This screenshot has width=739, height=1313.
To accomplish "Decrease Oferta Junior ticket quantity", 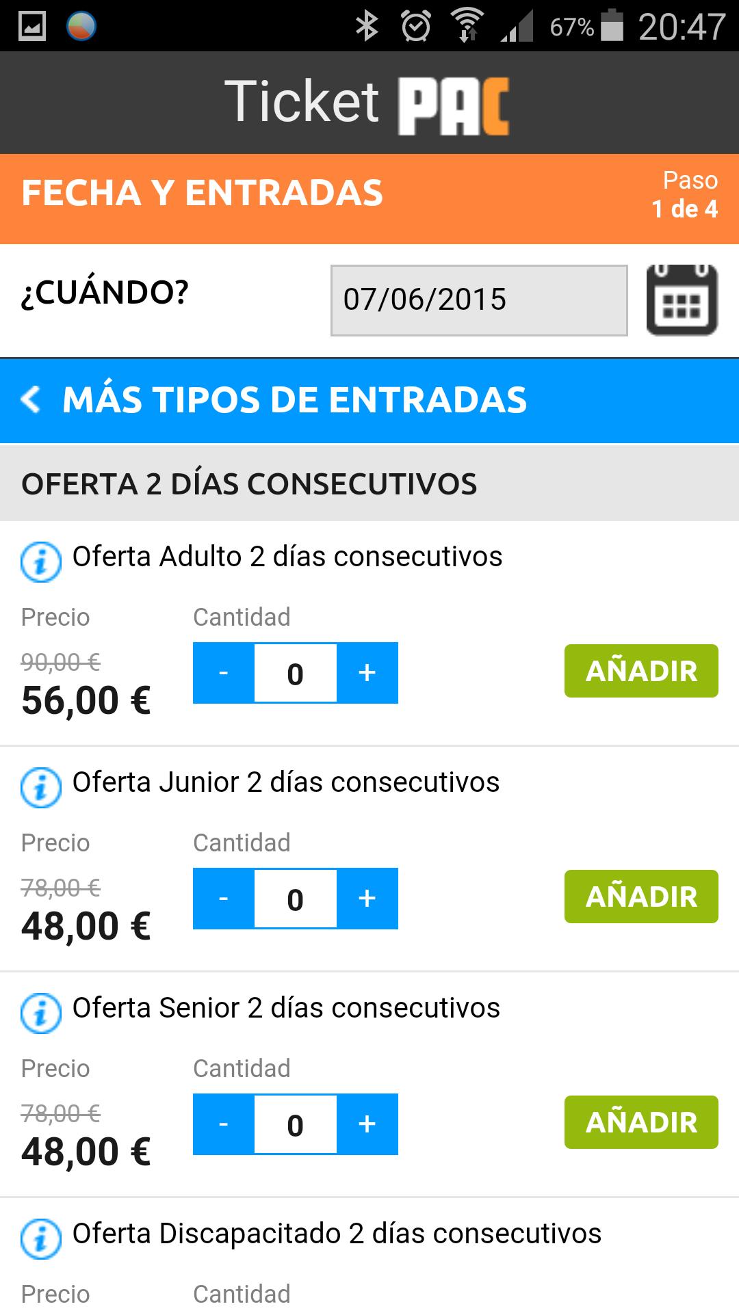I will click(x=223, y=899).
